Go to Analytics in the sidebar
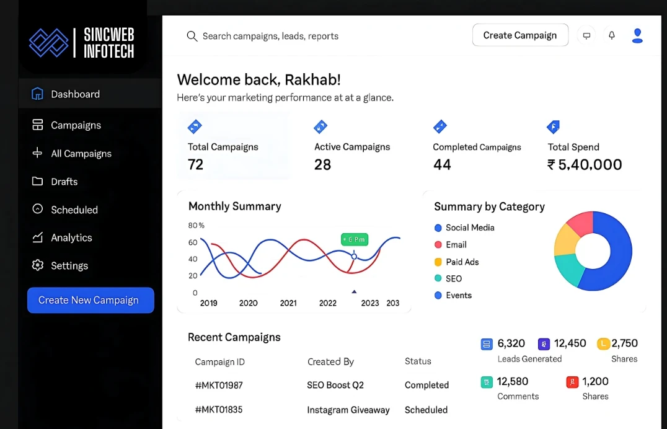The height and width of the screenshot is (429, 667). tap(71, 237)
